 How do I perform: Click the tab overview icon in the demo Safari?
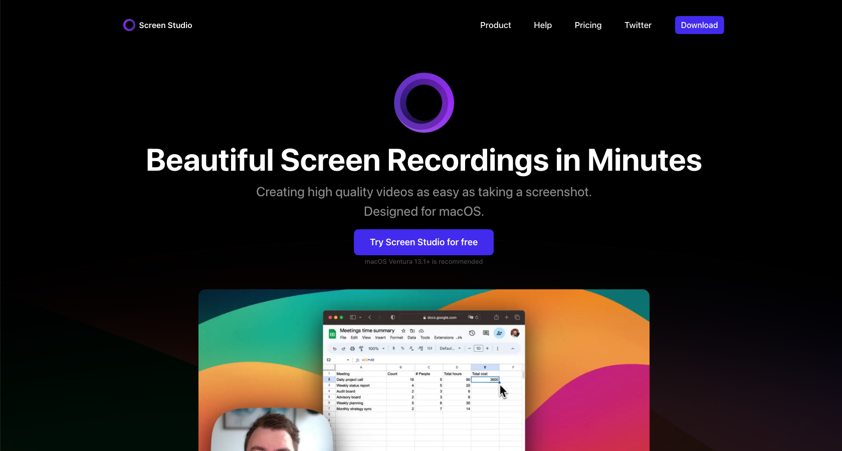click(x=517, y=317)
